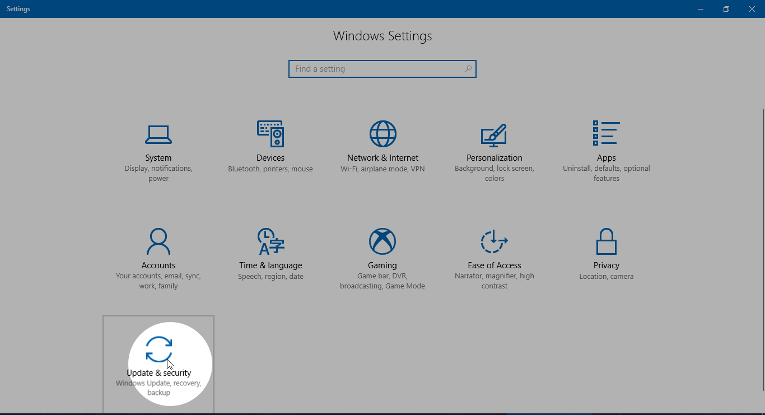The width and height of the screenshot is (765, 415).
Task: Click the System label text
Action: [158, 158]
